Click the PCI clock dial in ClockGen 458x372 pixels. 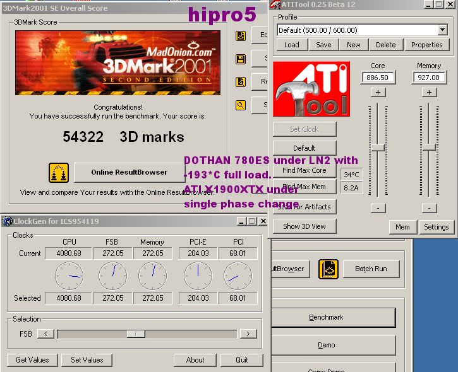pos(238,276)
